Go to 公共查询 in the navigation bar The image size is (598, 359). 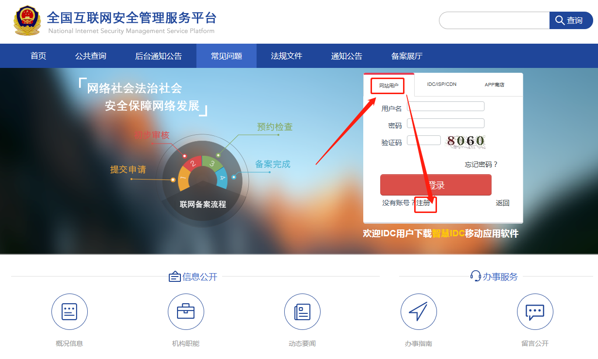pos(91,56)
